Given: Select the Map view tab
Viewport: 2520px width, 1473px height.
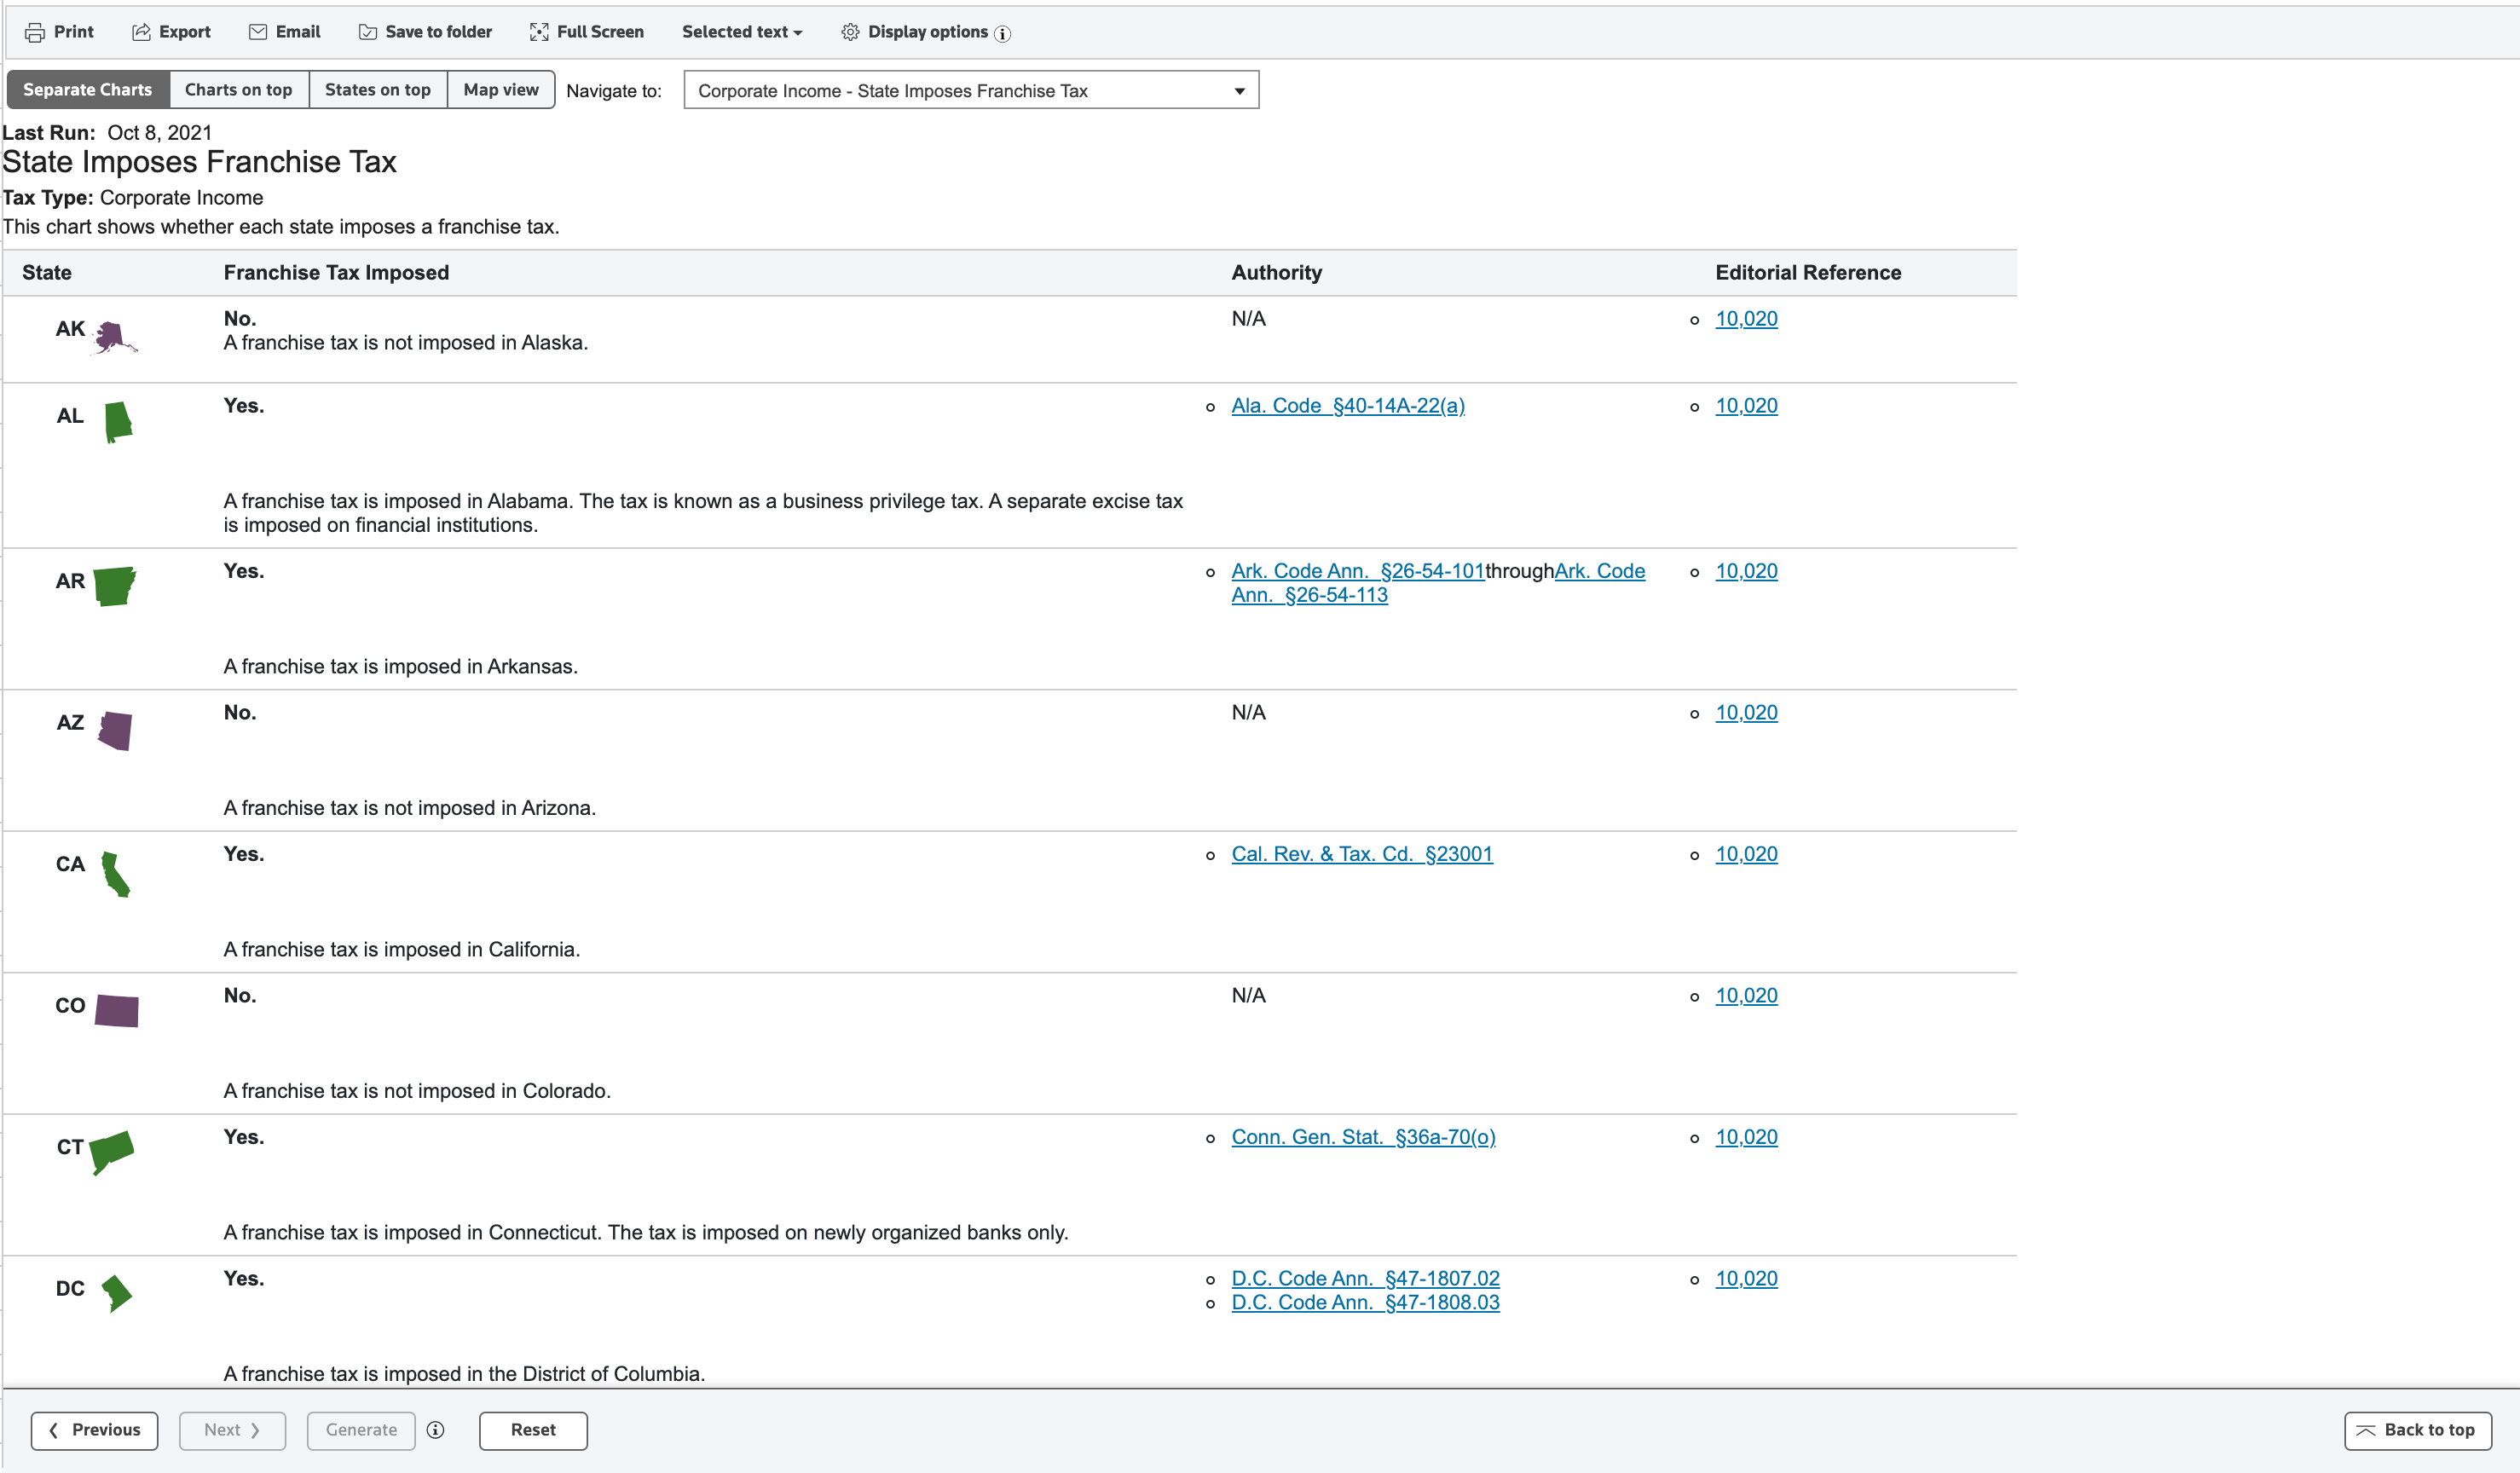Looking at the screenshot, I should click(500, 89).
